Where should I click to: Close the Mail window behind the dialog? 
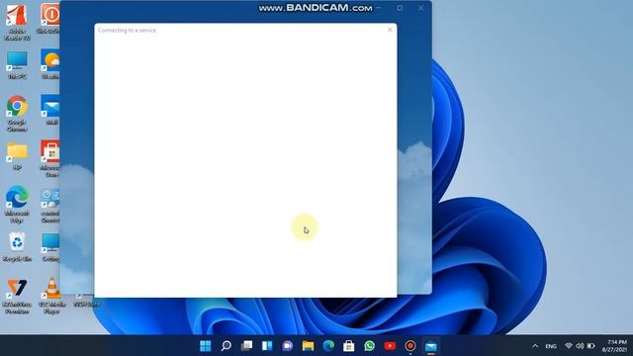421,8
